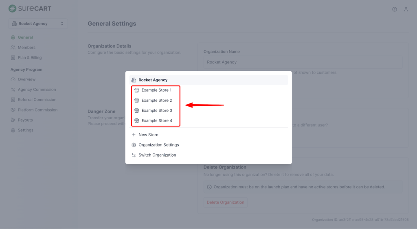The width and height of the screenshot is (417, 229).
Task: Open the Members sidebar link
Action: point(26,48)
